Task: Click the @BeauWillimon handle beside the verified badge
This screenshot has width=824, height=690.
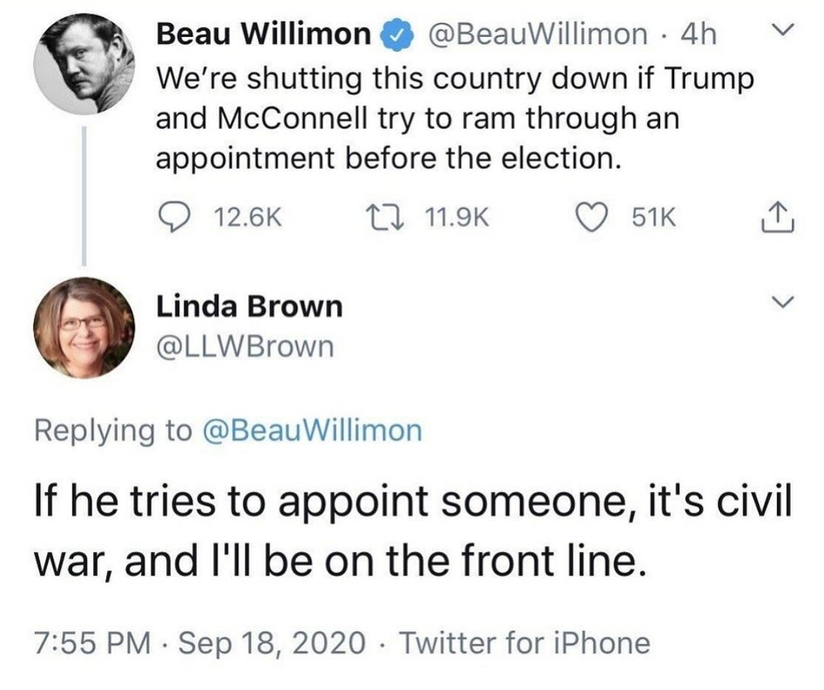Action: coord(535,35)
